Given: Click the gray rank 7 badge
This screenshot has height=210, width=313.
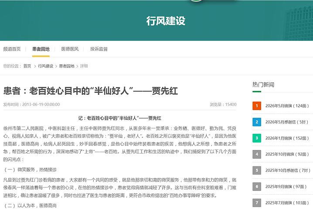Looking at the screenshot, I should [x=257, y=203].
